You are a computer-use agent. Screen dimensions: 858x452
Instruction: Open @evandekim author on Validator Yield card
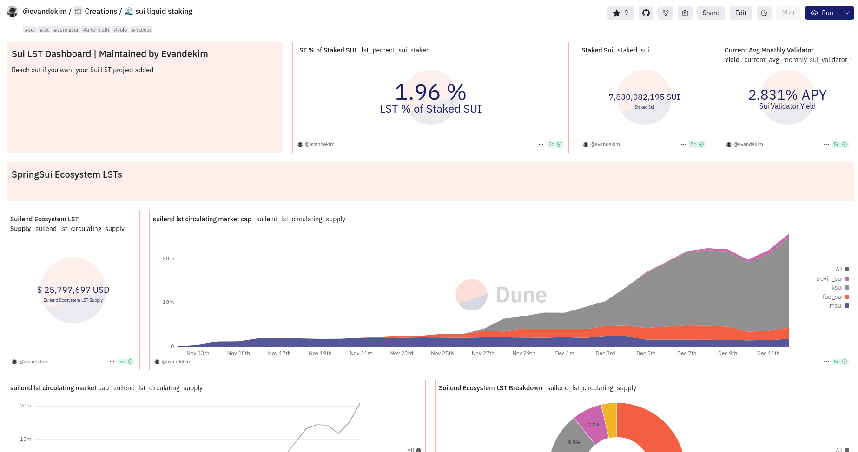pos(748,144)
